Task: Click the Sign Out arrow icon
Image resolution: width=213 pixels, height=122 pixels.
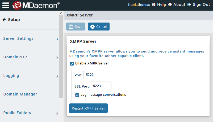Action: click(189, 5)
